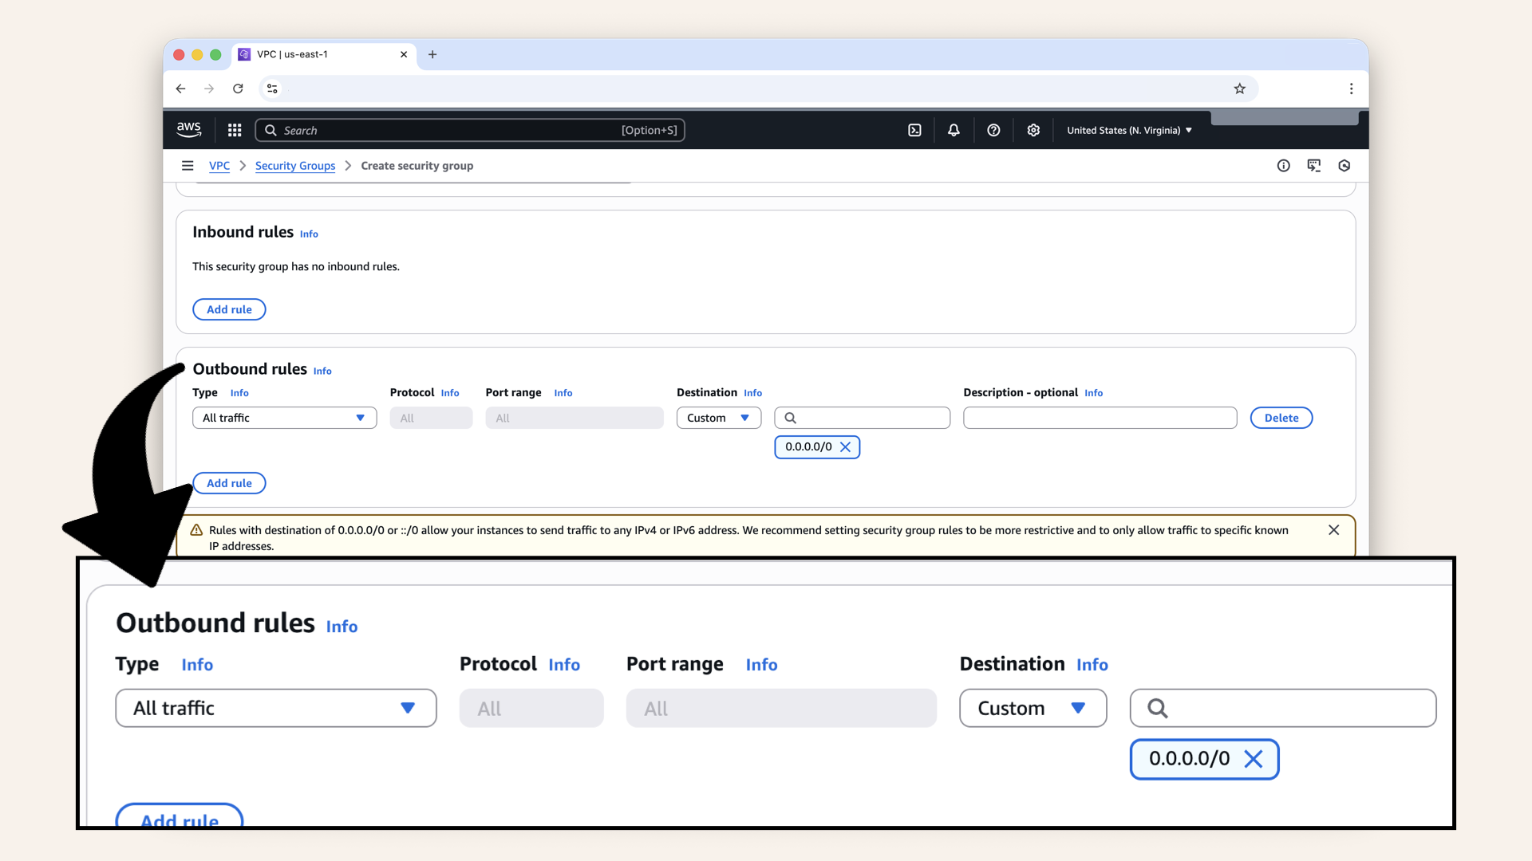Open the CloudShell terminal icon
The image size is (1532, 861).
(914, 129)
